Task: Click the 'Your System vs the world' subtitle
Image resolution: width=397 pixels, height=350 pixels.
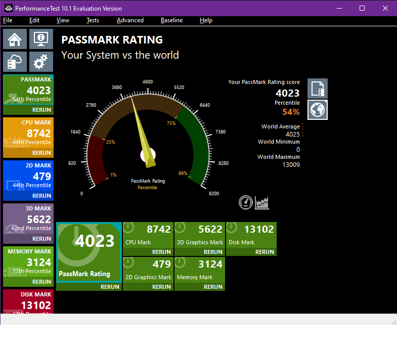Action: 120,55
